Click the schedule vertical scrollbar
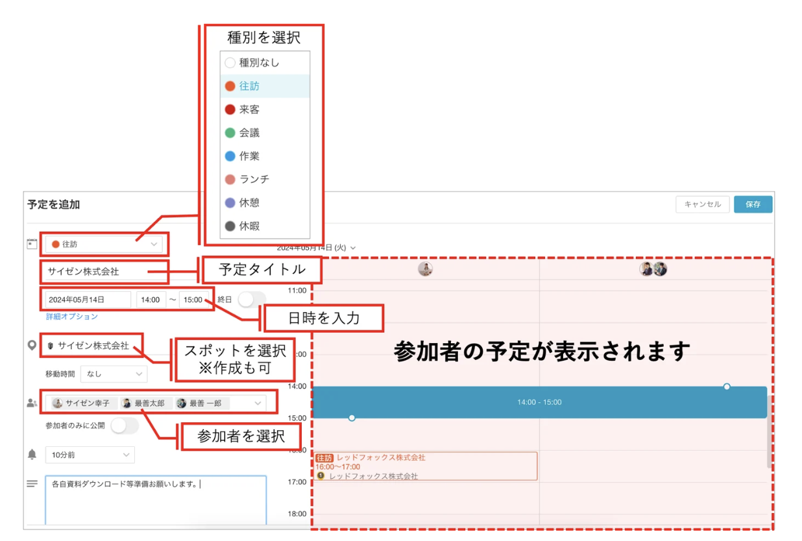This screenshot has width=802, height=541. click(770, 431)
